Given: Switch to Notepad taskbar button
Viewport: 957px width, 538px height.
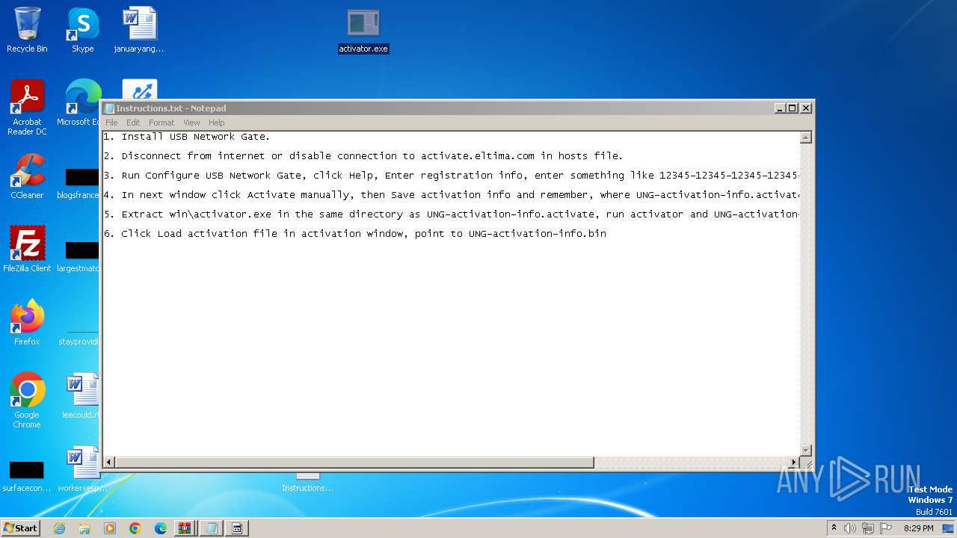Looking at the screenshot, I should 212,528.
